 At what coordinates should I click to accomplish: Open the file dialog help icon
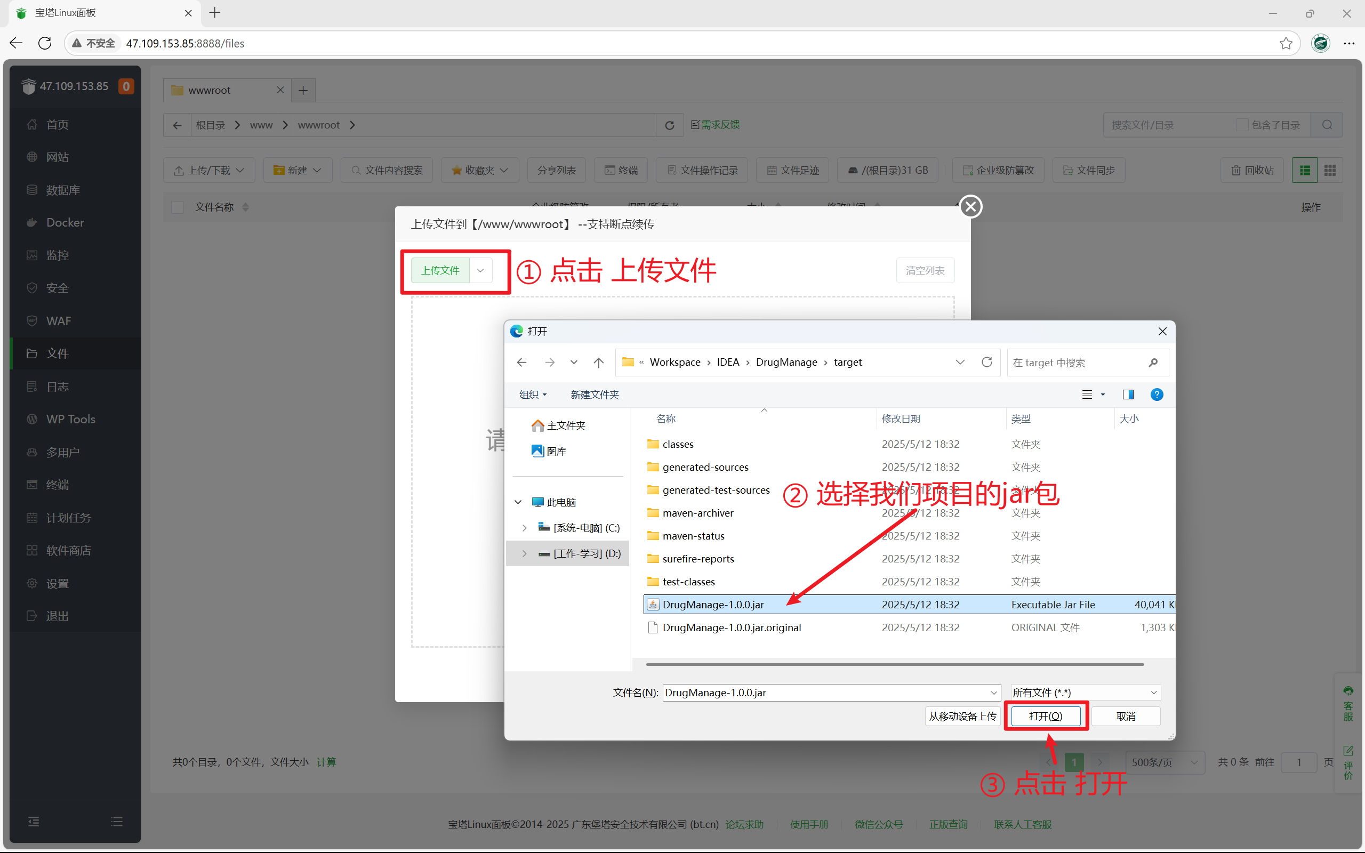click(1157, 395)
